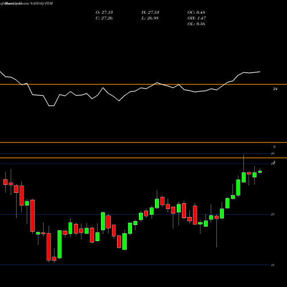The height and width of the screenshot is (287, 287).
Task: Click the '9' axis label under the orange line
Action: [274, 147]
